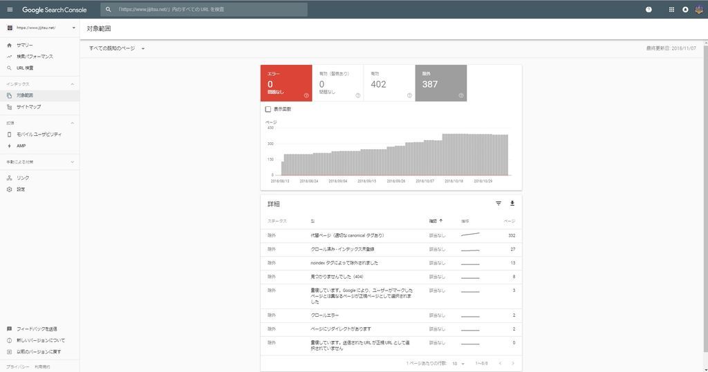Click the sitemap icon beside サイトマップ
The height and width of the screenshot is (372, 708).
[x=9, y=107]
